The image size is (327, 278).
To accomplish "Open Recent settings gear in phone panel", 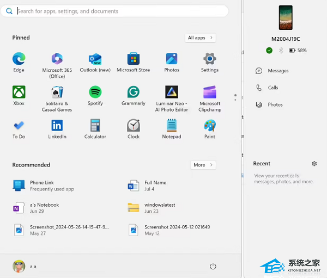I will coord(314,163).
